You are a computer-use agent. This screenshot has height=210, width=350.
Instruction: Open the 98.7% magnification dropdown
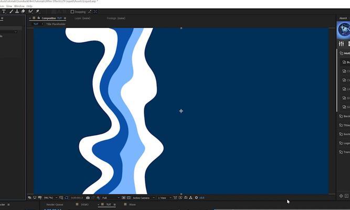point(50,198)
